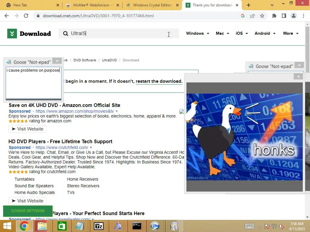Expand the amazon ad URL arrow
Screen dimensions: 310x232
tap(117, 111)
